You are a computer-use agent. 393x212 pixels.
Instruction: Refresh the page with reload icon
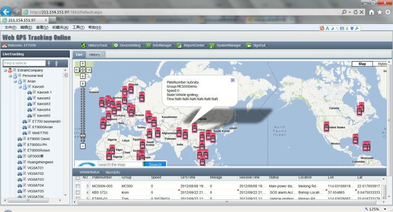(x=355, y=12)
